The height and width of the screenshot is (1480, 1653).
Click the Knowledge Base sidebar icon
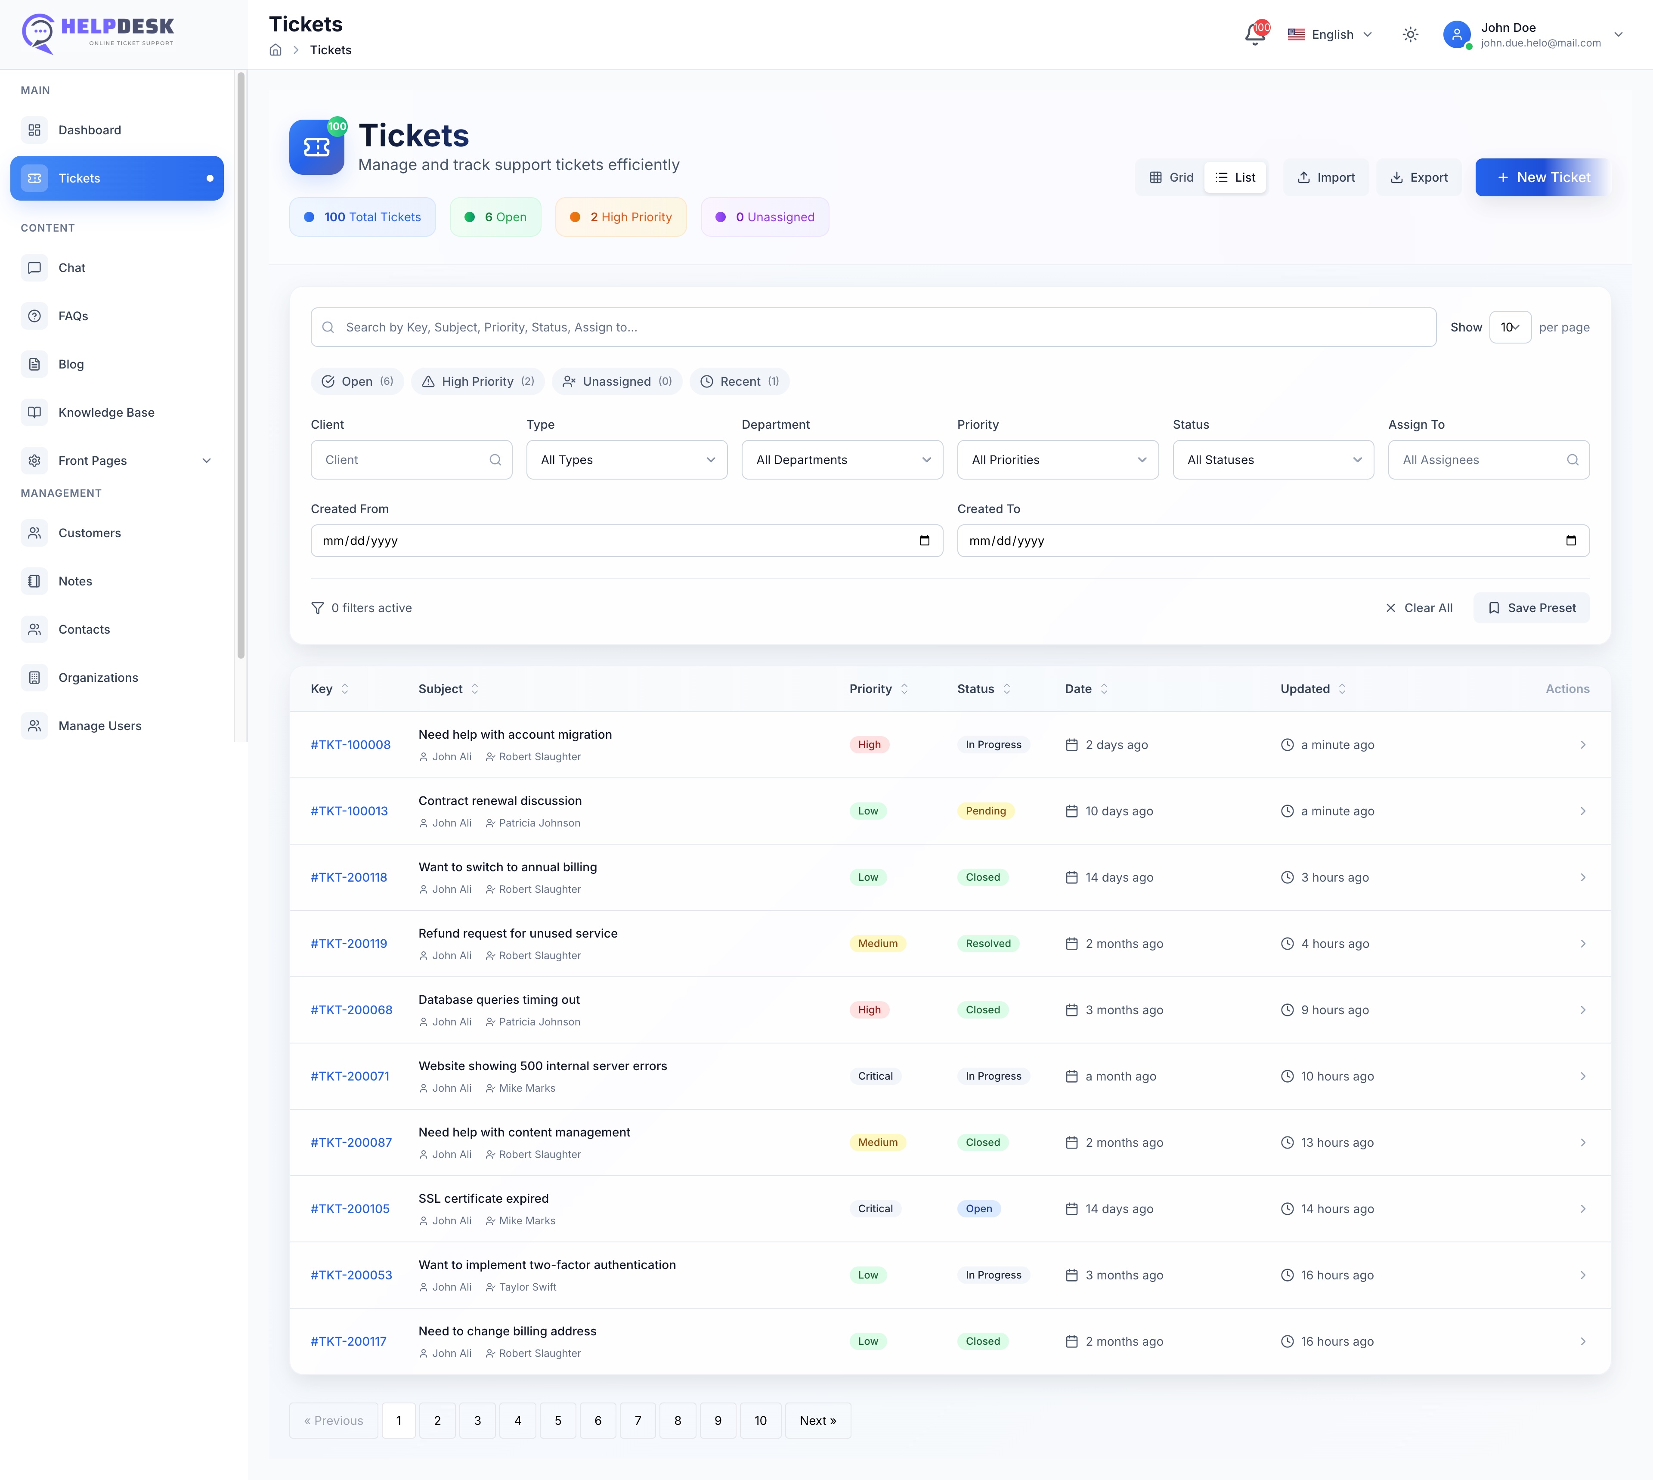click(34, 412)
